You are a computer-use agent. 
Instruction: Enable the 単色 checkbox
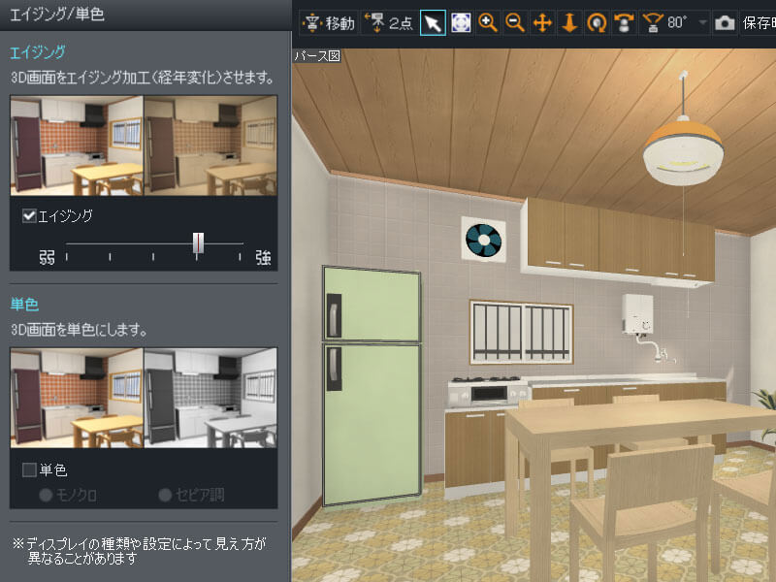[x=29, y=470]
